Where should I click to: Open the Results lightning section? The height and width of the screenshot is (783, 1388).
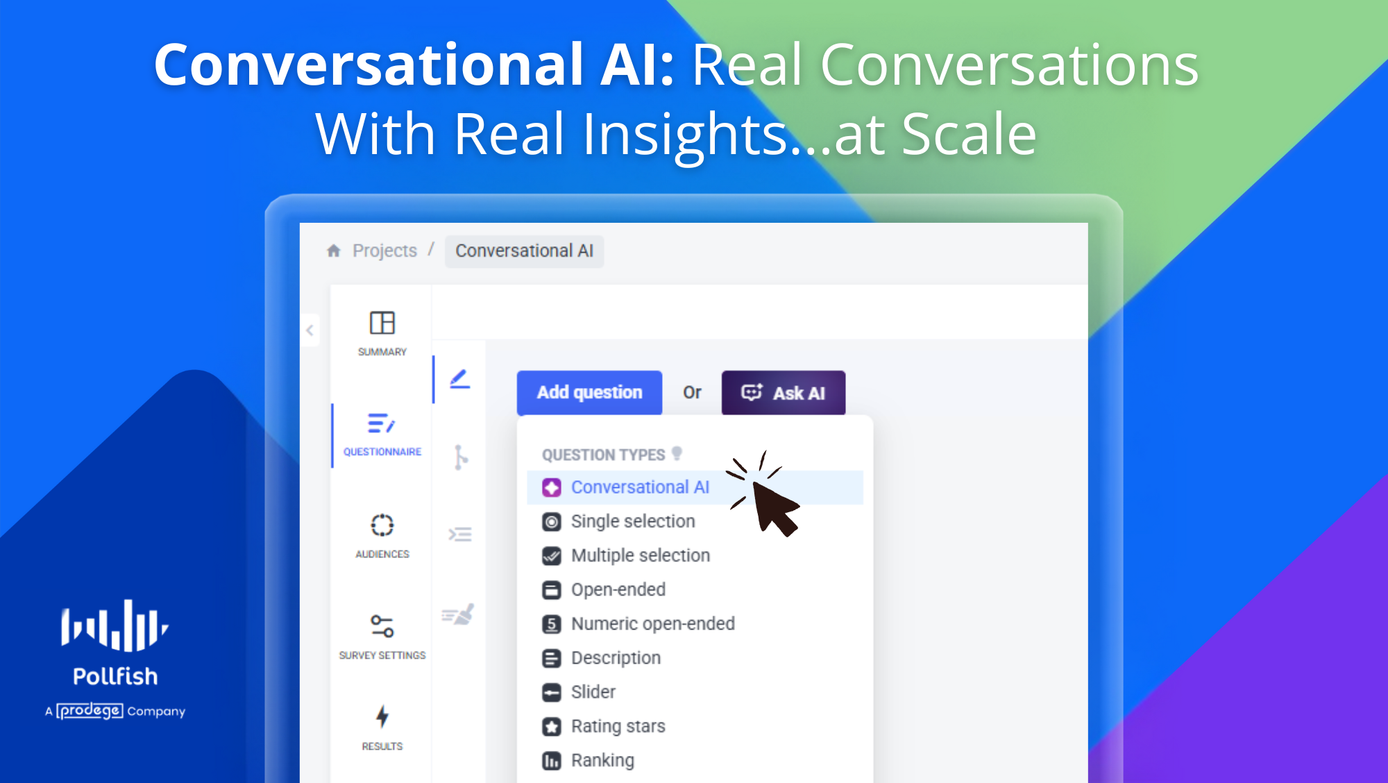tap(382, 727)
